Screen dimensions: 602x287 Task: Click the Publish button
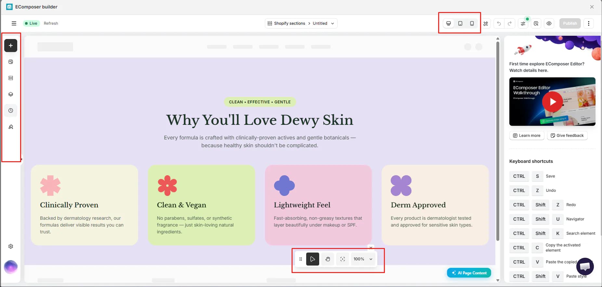[570, 23]
